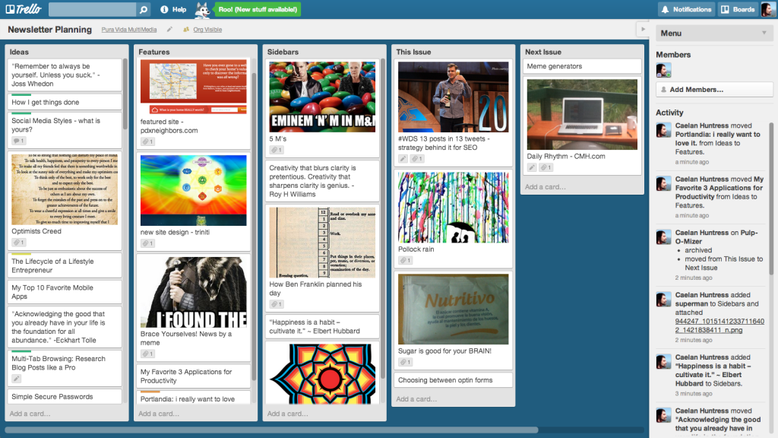778x438 pixels.
Task: Click attachment badge on Pollock rain card
Action: click(406, 260)
